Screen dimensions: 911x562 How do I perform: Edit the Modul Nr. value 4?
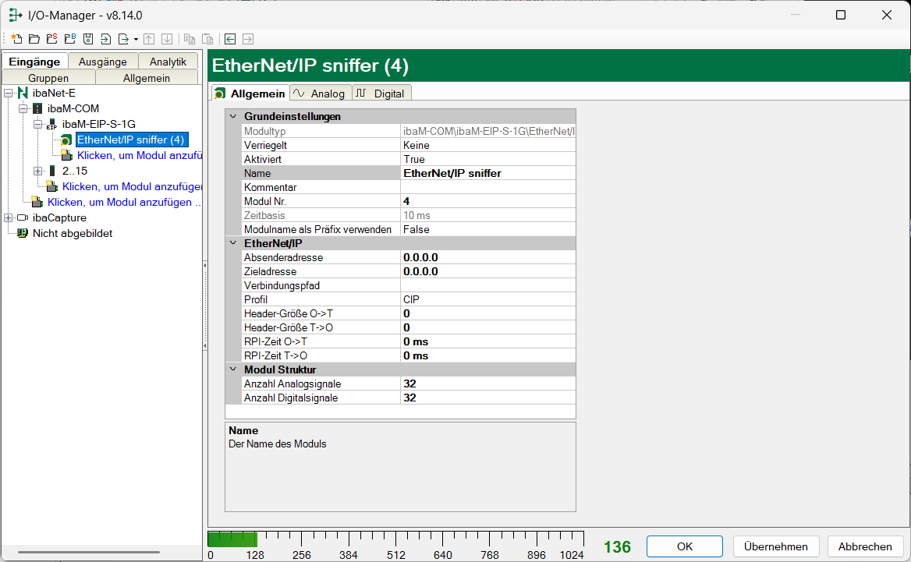tap(488, 201)
